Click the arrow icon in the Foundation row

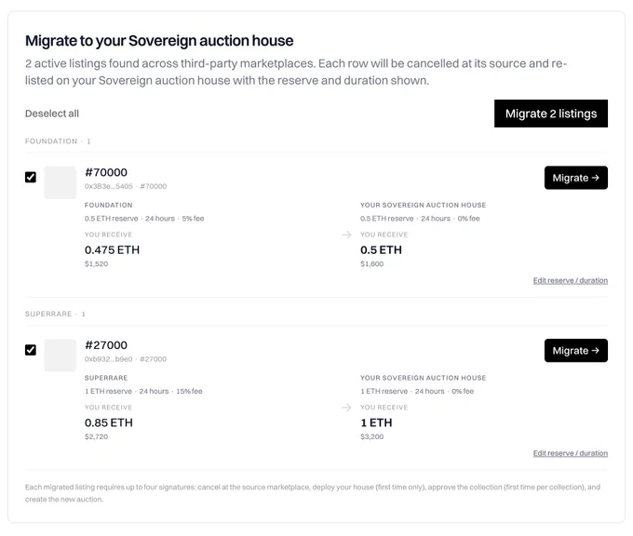[x=346, y=234]
